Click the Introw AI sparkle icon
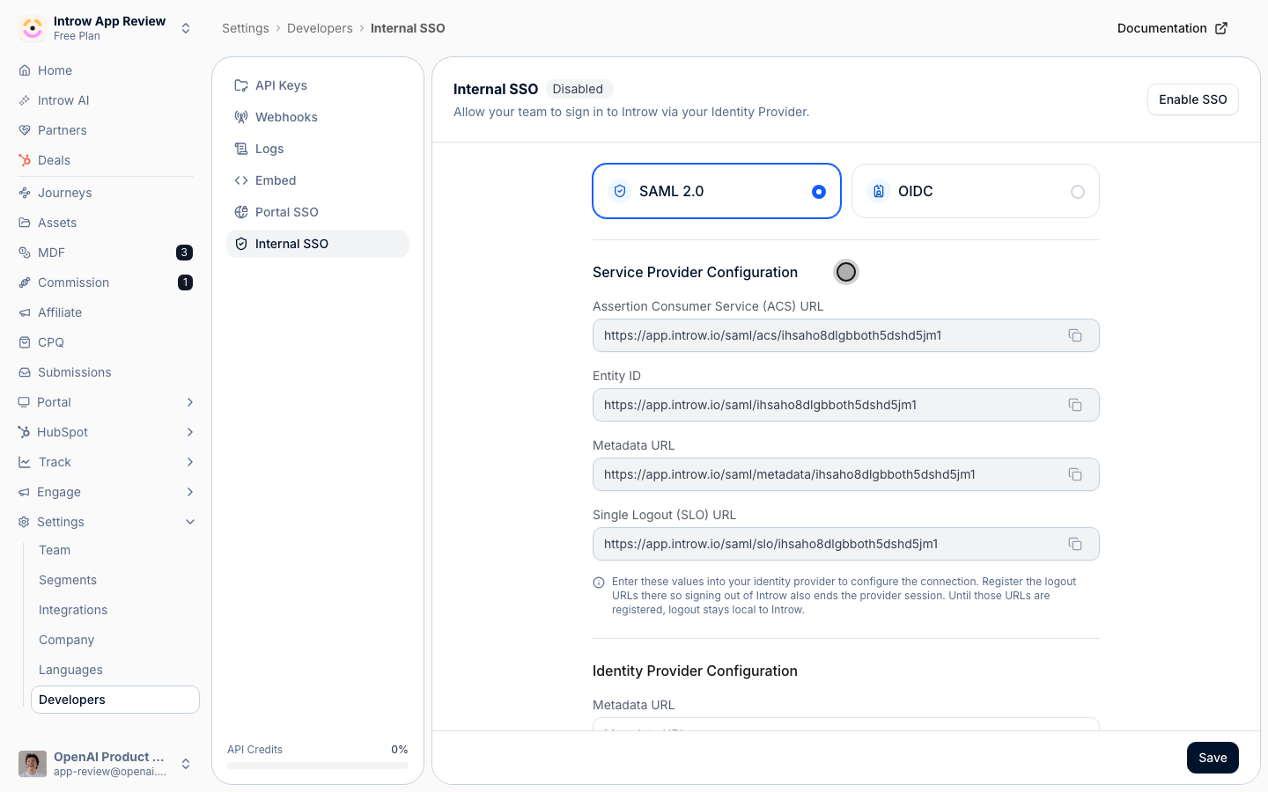 click(x=25, y=100)
